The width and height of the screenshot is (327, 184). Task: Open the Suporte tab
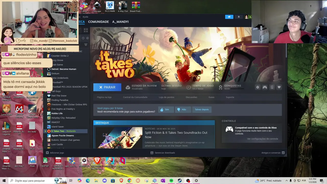tap(230, 97)
